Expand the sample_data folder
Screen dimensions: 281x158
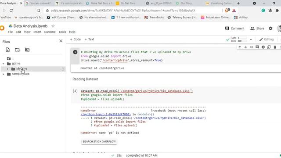pos(4,74)
